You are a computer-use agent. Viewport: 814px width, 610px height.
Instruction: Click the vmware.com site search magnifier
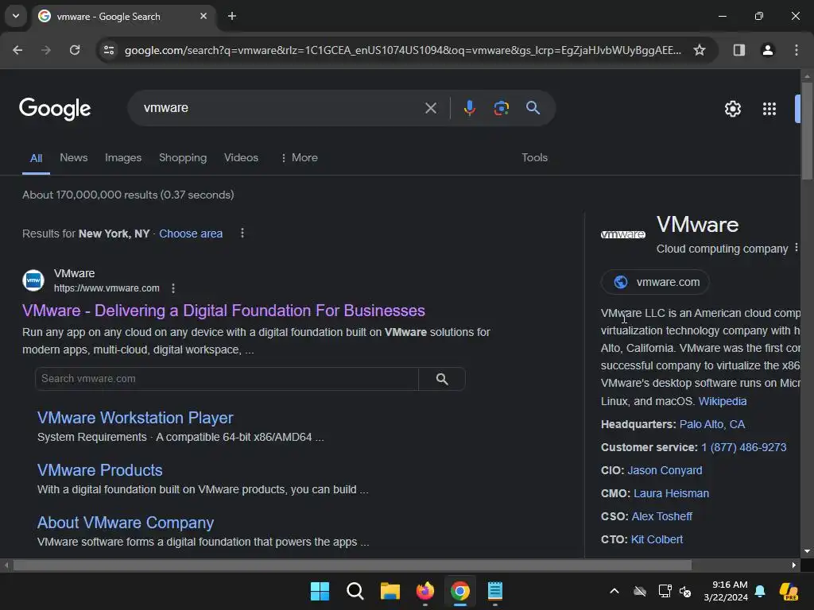click(x=442, y=379)
